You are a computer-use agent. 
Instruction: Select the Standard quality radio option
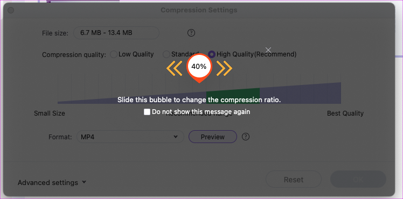tap(166, 54)
